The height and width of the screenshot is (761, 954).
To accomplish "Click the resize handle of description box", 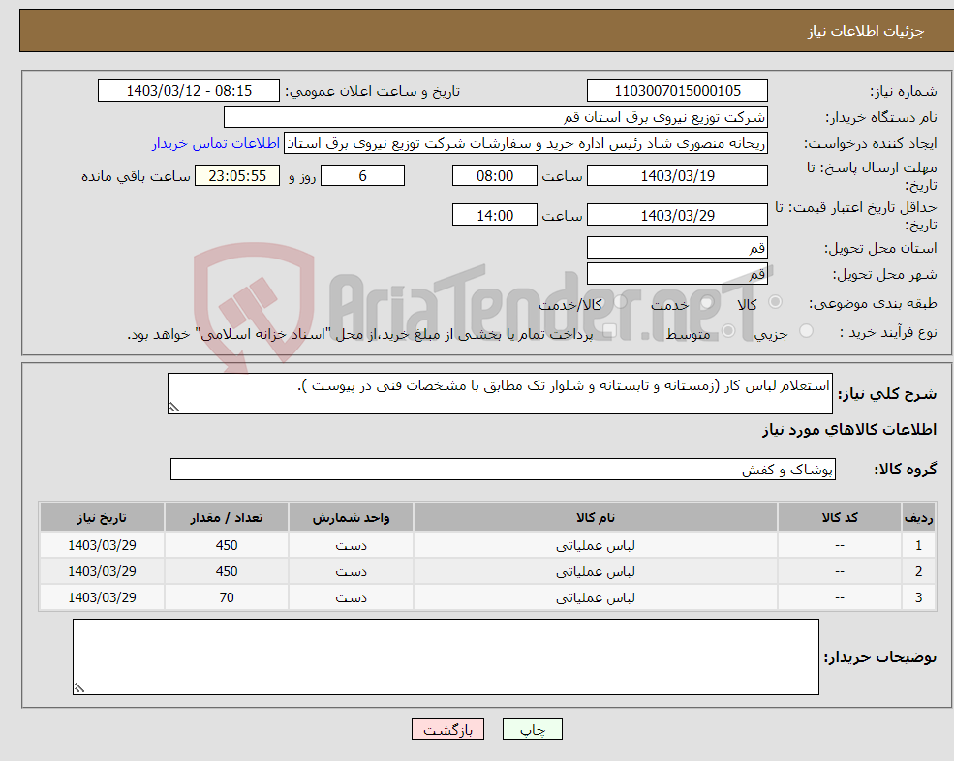I will [174, 408].
